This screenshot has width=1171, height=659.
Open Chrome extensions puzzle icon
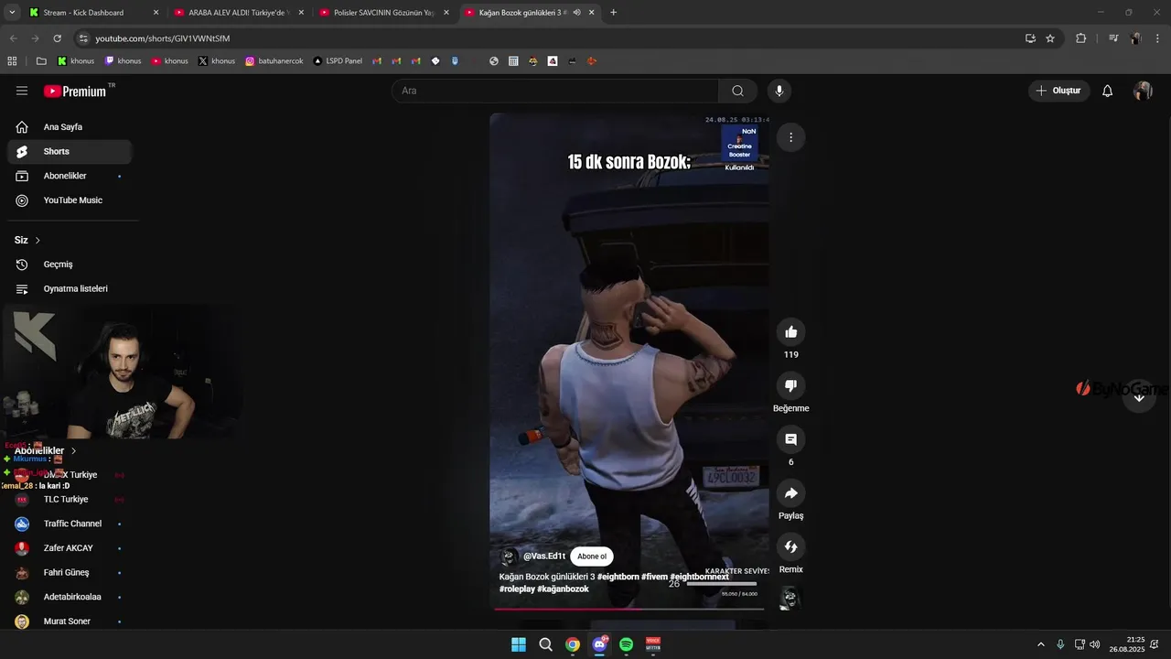point(1080,38)
